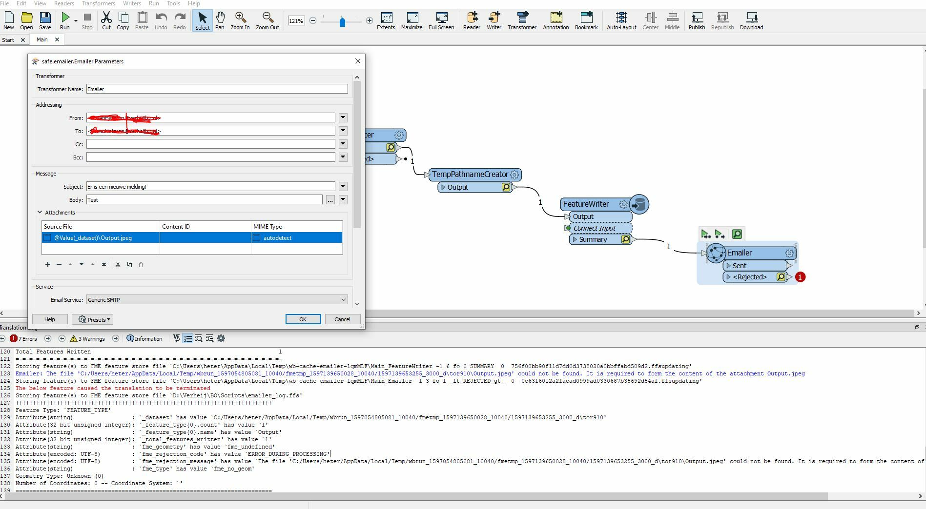Publish the workspace to FME Server
Viewport: 926px width, 509px height.
(x=697, y=20)
